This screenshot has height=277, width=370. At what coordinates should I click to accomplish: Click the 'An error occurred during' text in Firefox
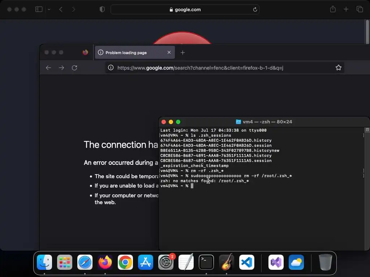(x=121, y=163)
